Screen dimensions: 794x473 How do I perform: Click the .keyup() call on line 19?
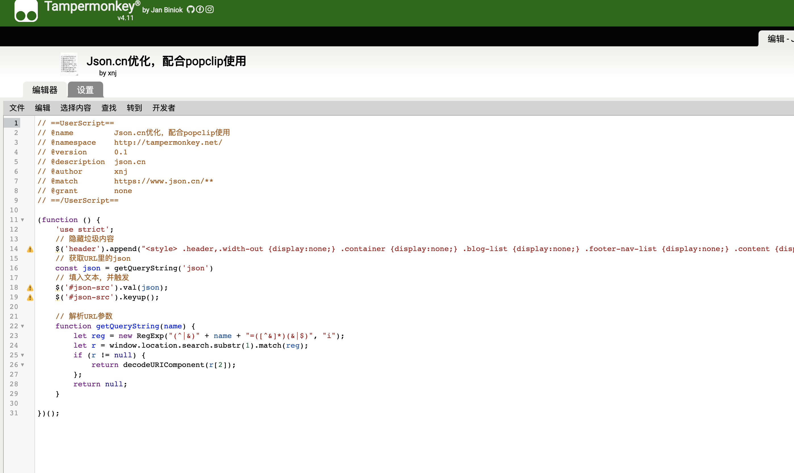(138, 297)
